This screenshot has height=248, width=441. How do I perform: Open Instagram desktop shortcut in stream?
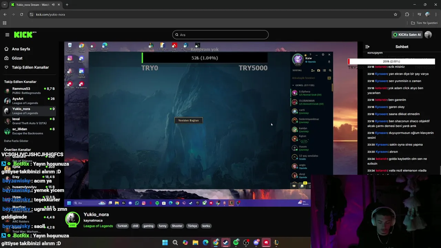70,59
